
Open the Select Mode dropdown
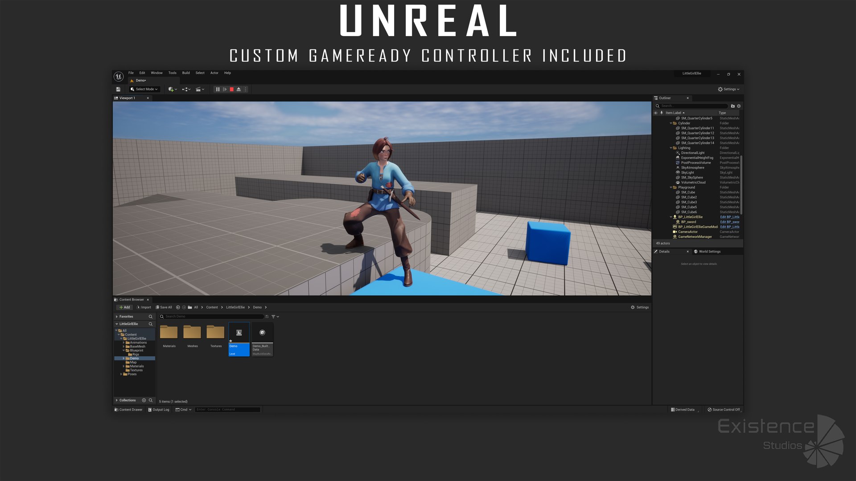(144, 90)
